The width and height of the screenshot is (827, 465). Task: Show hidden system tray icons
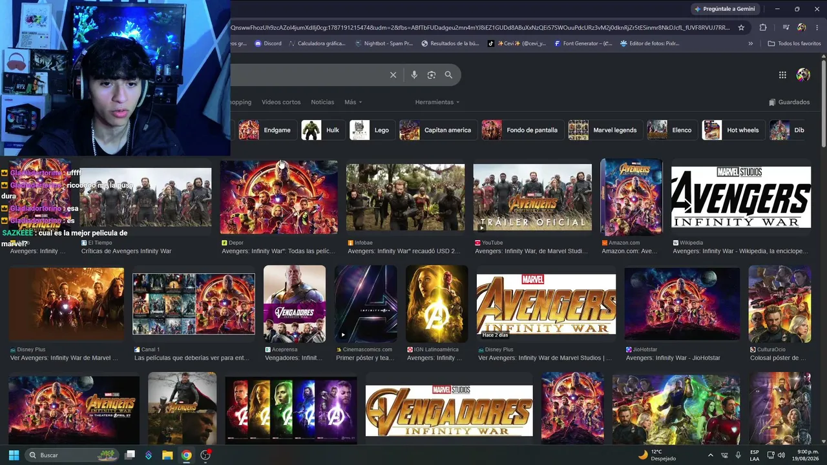pyautogui.click(x=711, y=455)
